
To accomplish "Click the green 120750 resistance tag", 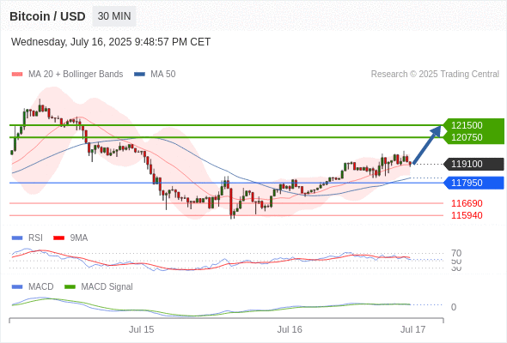I will [473, 137].
